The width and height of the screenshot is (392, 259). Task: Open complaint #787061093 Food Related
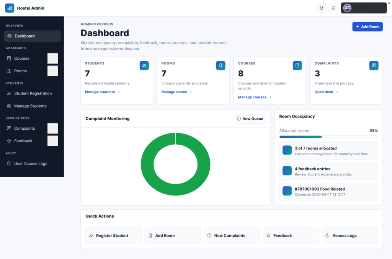pyautogui.click(x=328, y=192)
